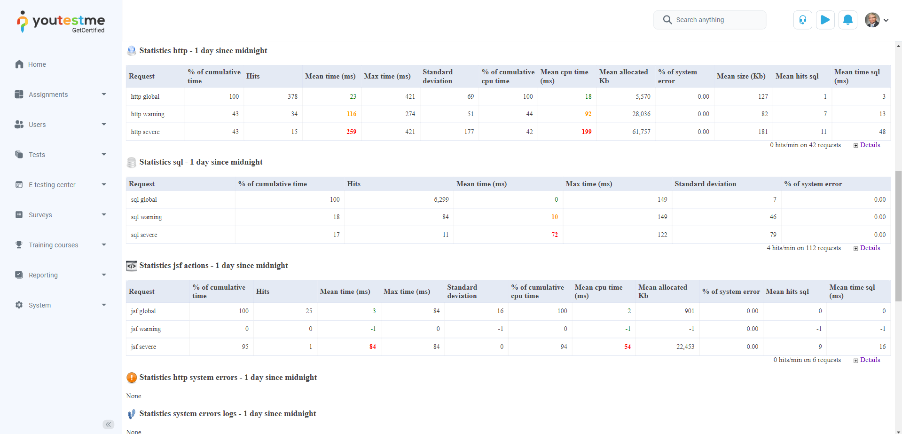Go to Home in sidebar

pyautogui.click(x=37, y=64)
